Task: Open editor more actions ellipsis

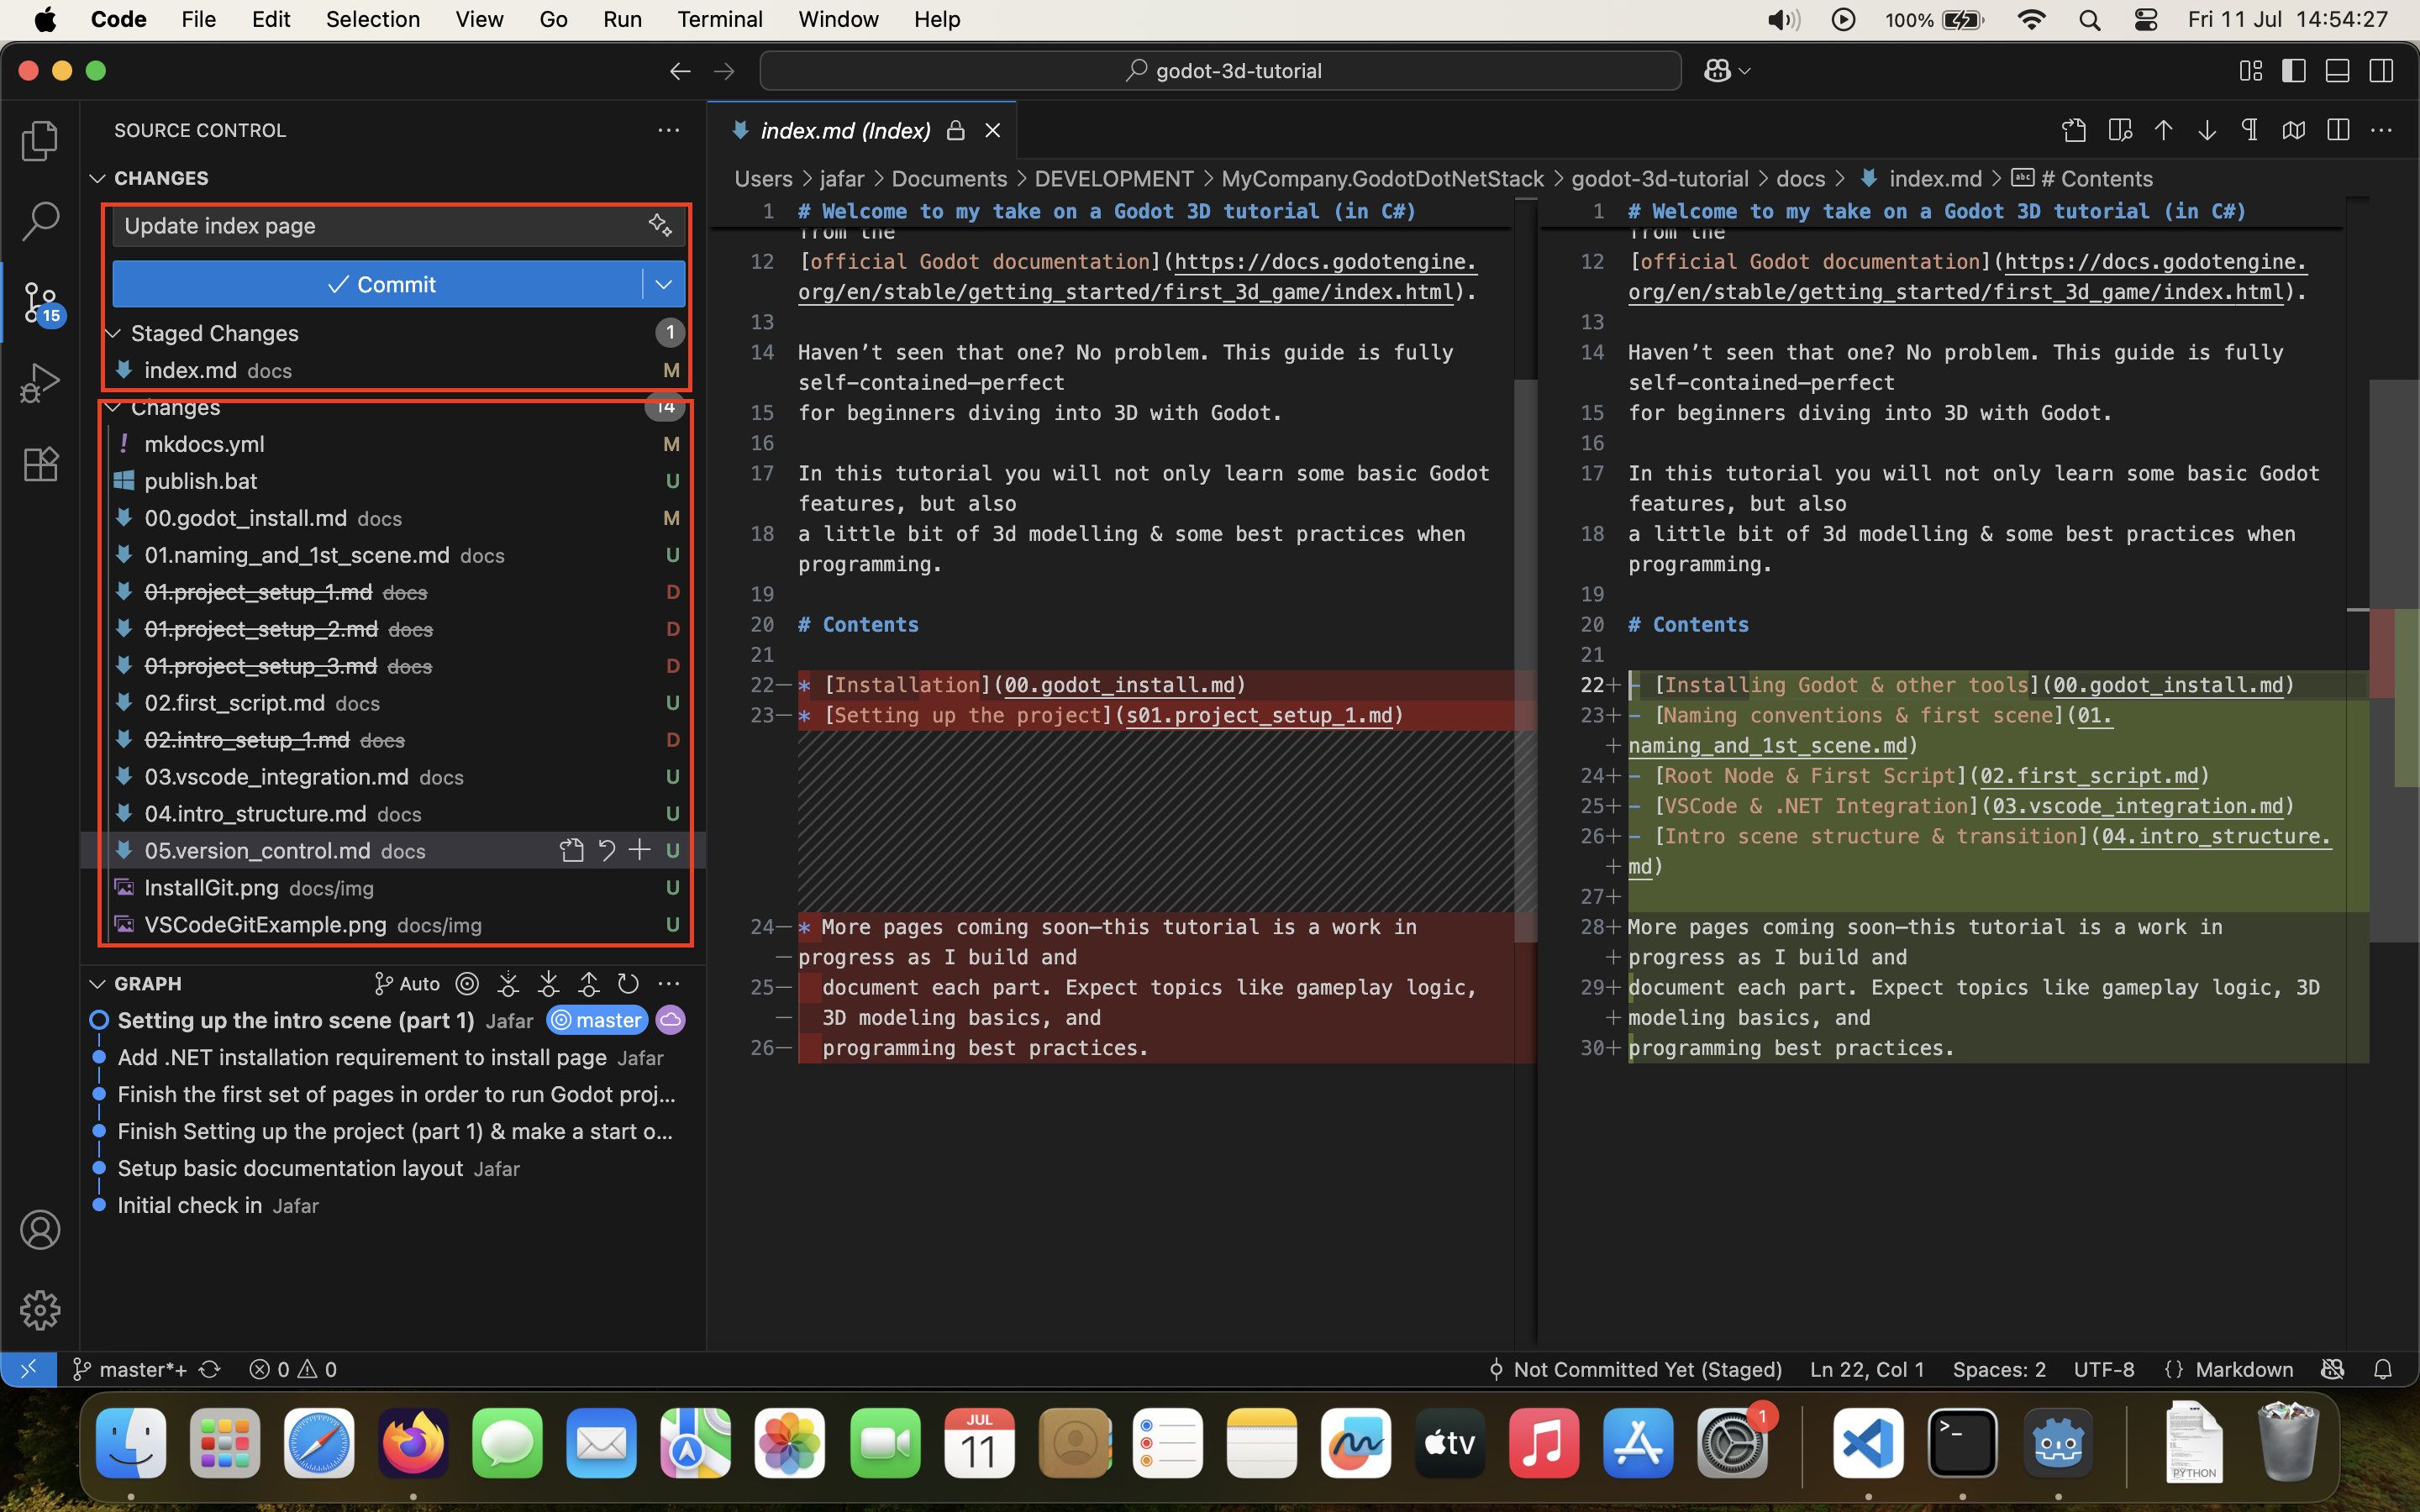Action: [x=2381, y=130]
